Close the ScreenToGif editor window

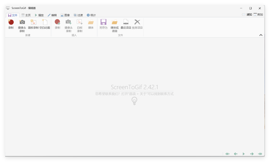(x=260, y=8)
